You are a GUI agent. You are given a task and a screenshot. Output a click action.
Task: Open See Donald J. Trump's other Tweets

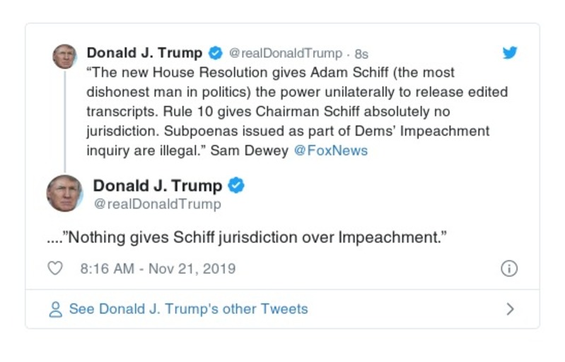point(188,309)
